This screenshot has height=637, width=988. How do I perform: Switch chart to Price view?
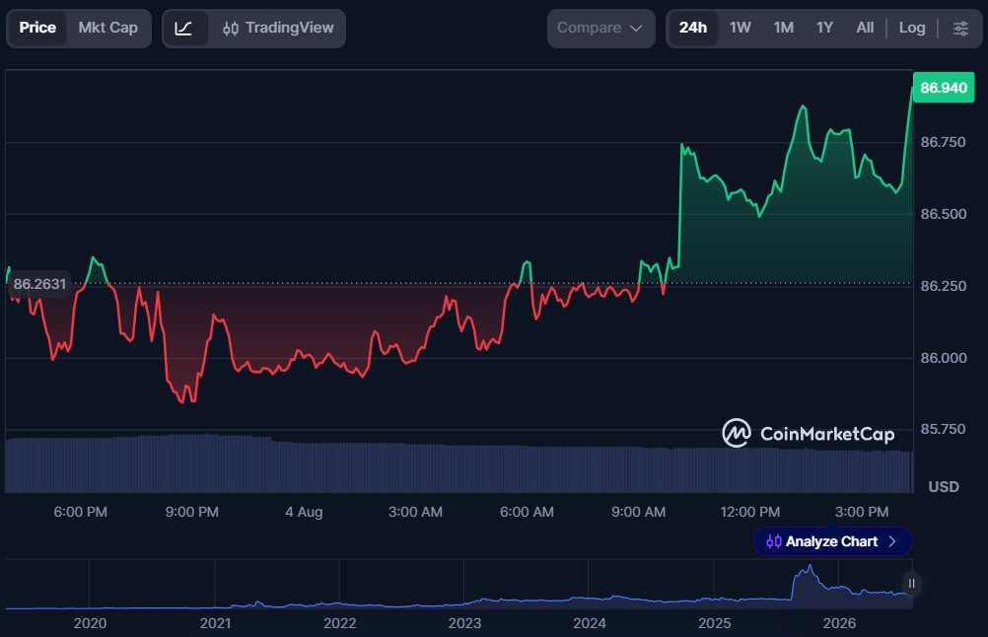[x=37, y=28]
